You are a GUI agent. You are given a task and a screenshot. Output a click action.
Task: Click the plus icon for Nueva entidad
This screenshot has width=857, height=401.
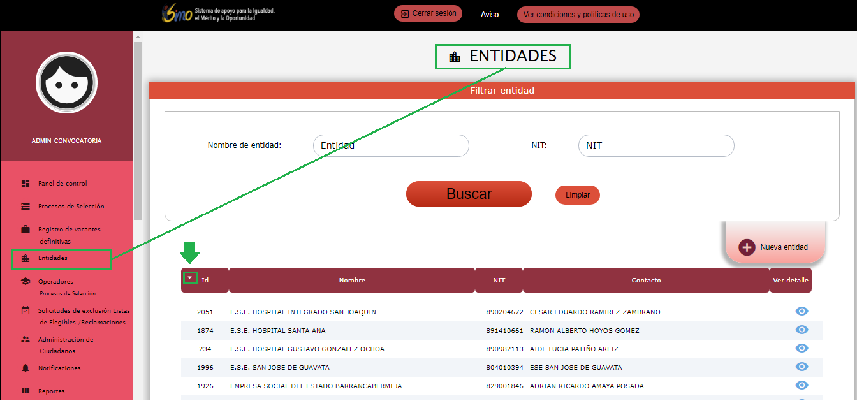point(747,247)
